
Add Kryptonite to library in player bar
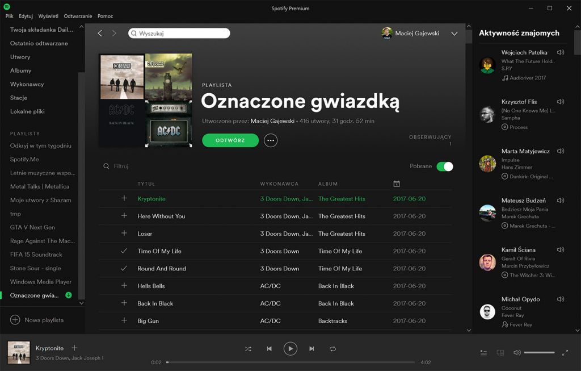(x=74, y=348)
